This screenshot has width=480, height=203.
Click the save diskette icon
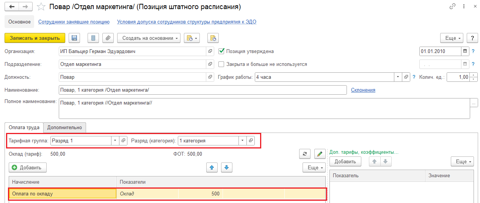pyautogui.click(x=74, y=38)
